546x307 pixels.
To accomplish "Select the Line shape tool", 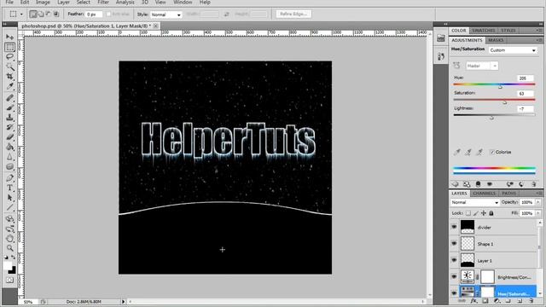I will (x=9, y=208).
